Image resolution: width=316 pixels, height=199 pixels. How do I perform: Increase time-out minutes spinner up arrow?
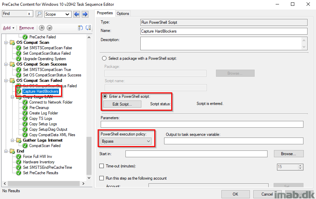pyautogui.click(x=300, y=165)
